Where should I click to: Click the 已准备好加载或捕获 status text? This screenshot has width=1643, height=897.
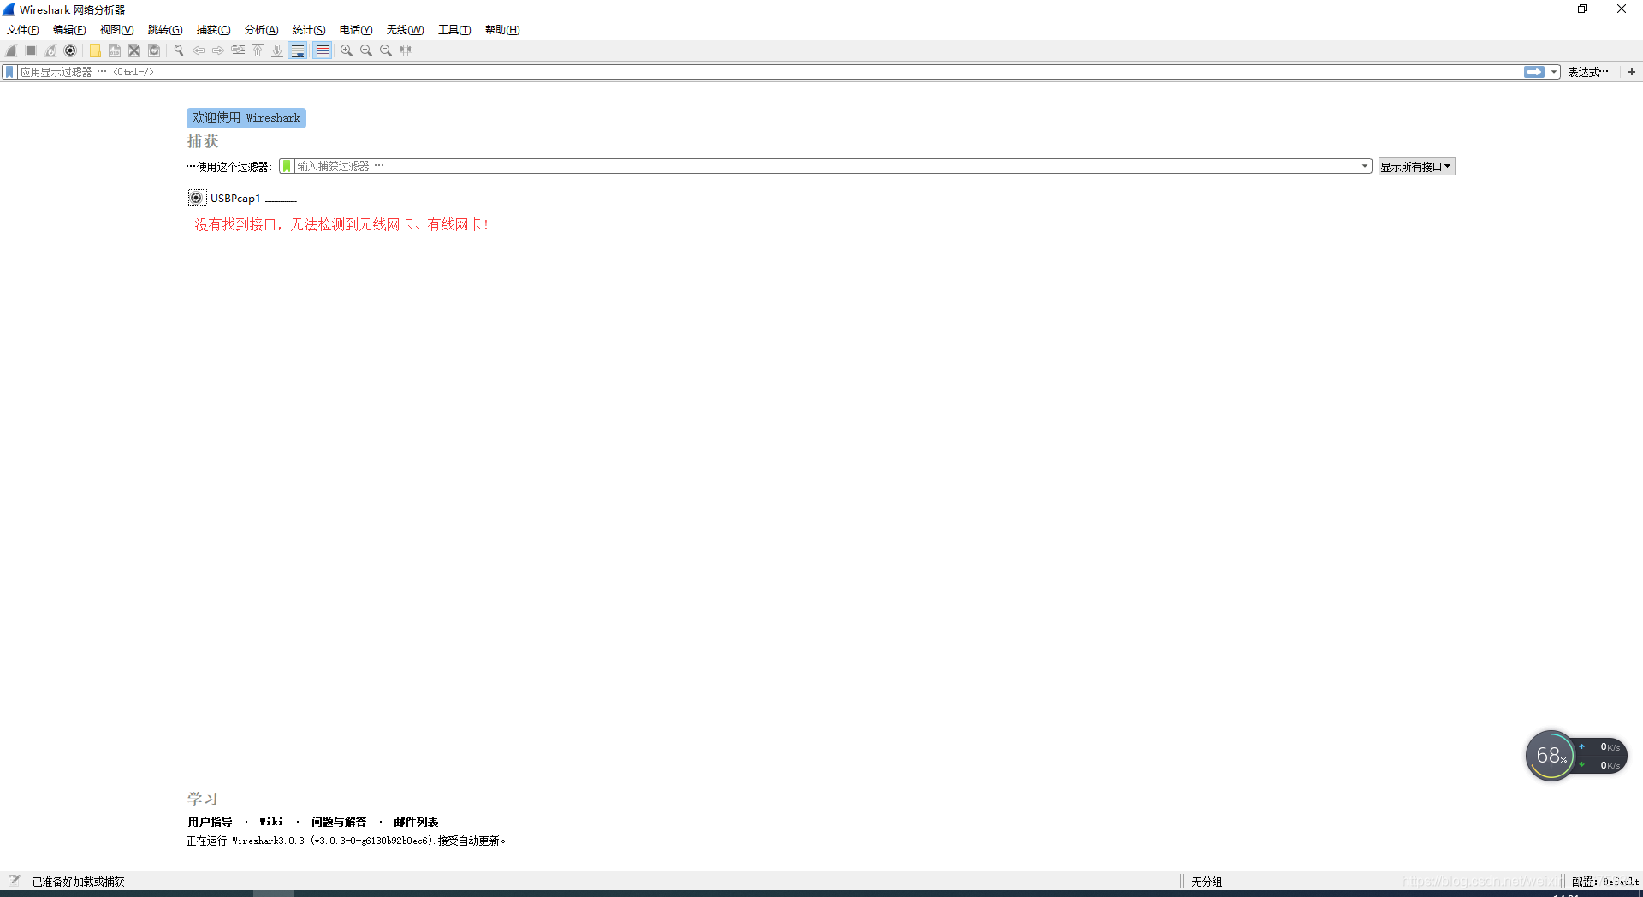tap(79, 882)
